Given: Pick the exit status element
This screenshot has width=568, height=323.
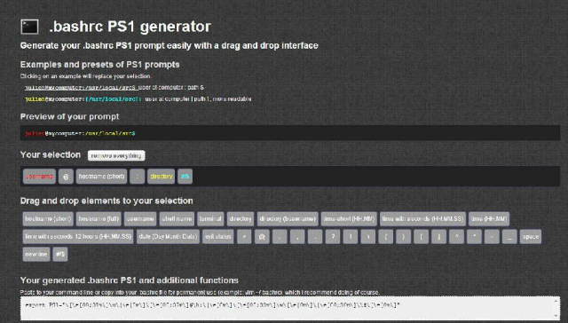Looking at the screenshot, I should point(218,236).
